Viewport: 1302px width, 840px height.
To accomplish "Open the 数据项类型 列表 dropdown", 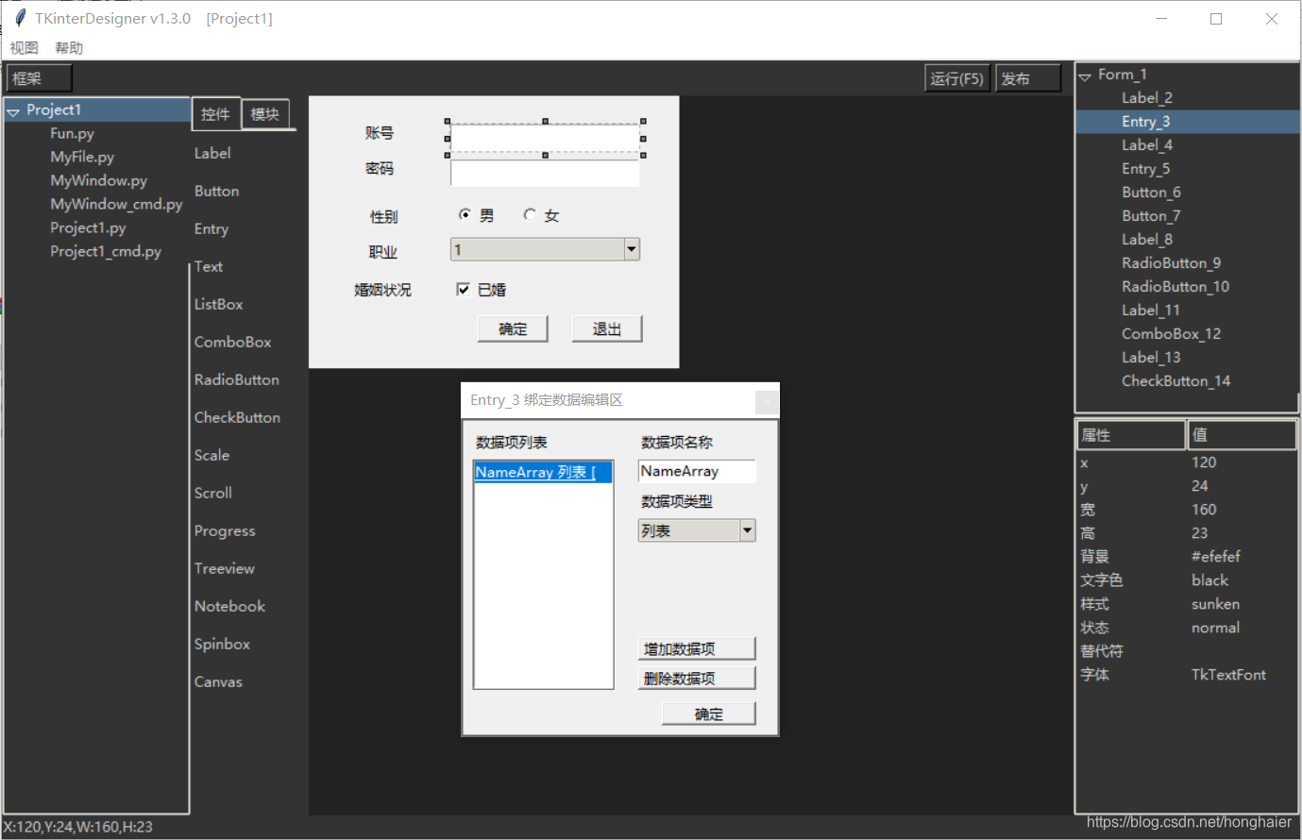I will click(748, 530).
